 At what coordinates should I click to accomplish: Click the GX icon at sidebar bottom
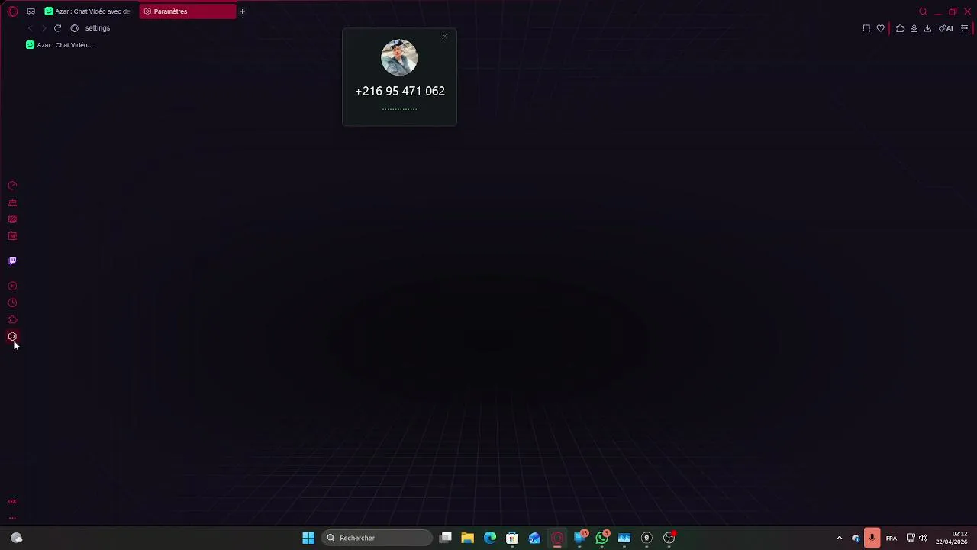[x=12, y=502]
